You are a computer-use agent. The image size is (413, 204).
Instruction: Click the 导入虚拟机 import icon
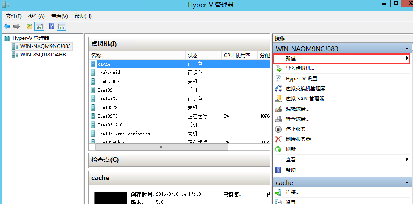tap(278, 69)
